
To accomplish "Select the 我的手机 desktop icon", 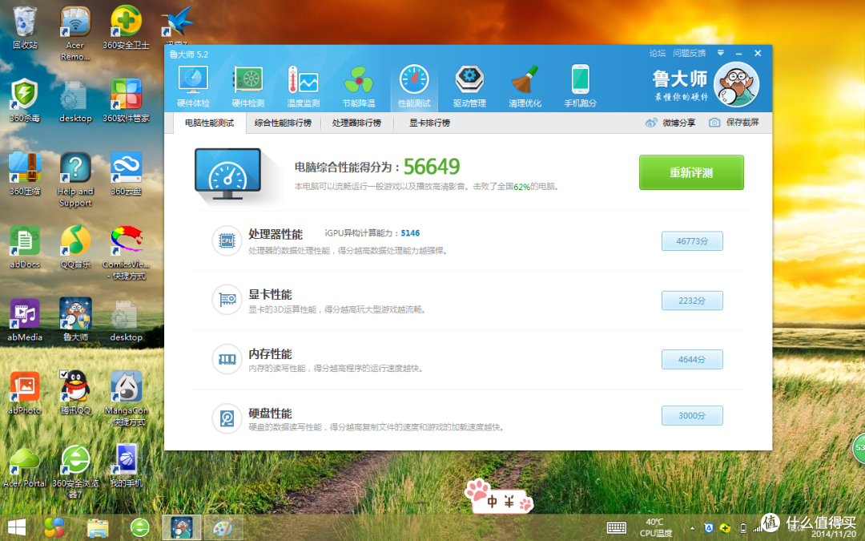I will click(x=126, y=466).
